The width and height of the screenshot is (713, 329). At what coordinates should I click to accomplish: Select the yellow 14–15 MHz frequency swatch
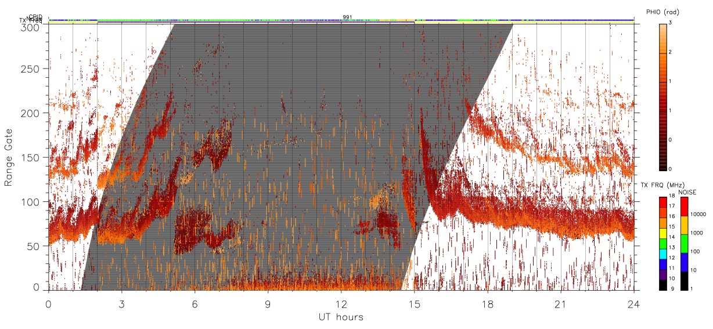coord(662,233)
